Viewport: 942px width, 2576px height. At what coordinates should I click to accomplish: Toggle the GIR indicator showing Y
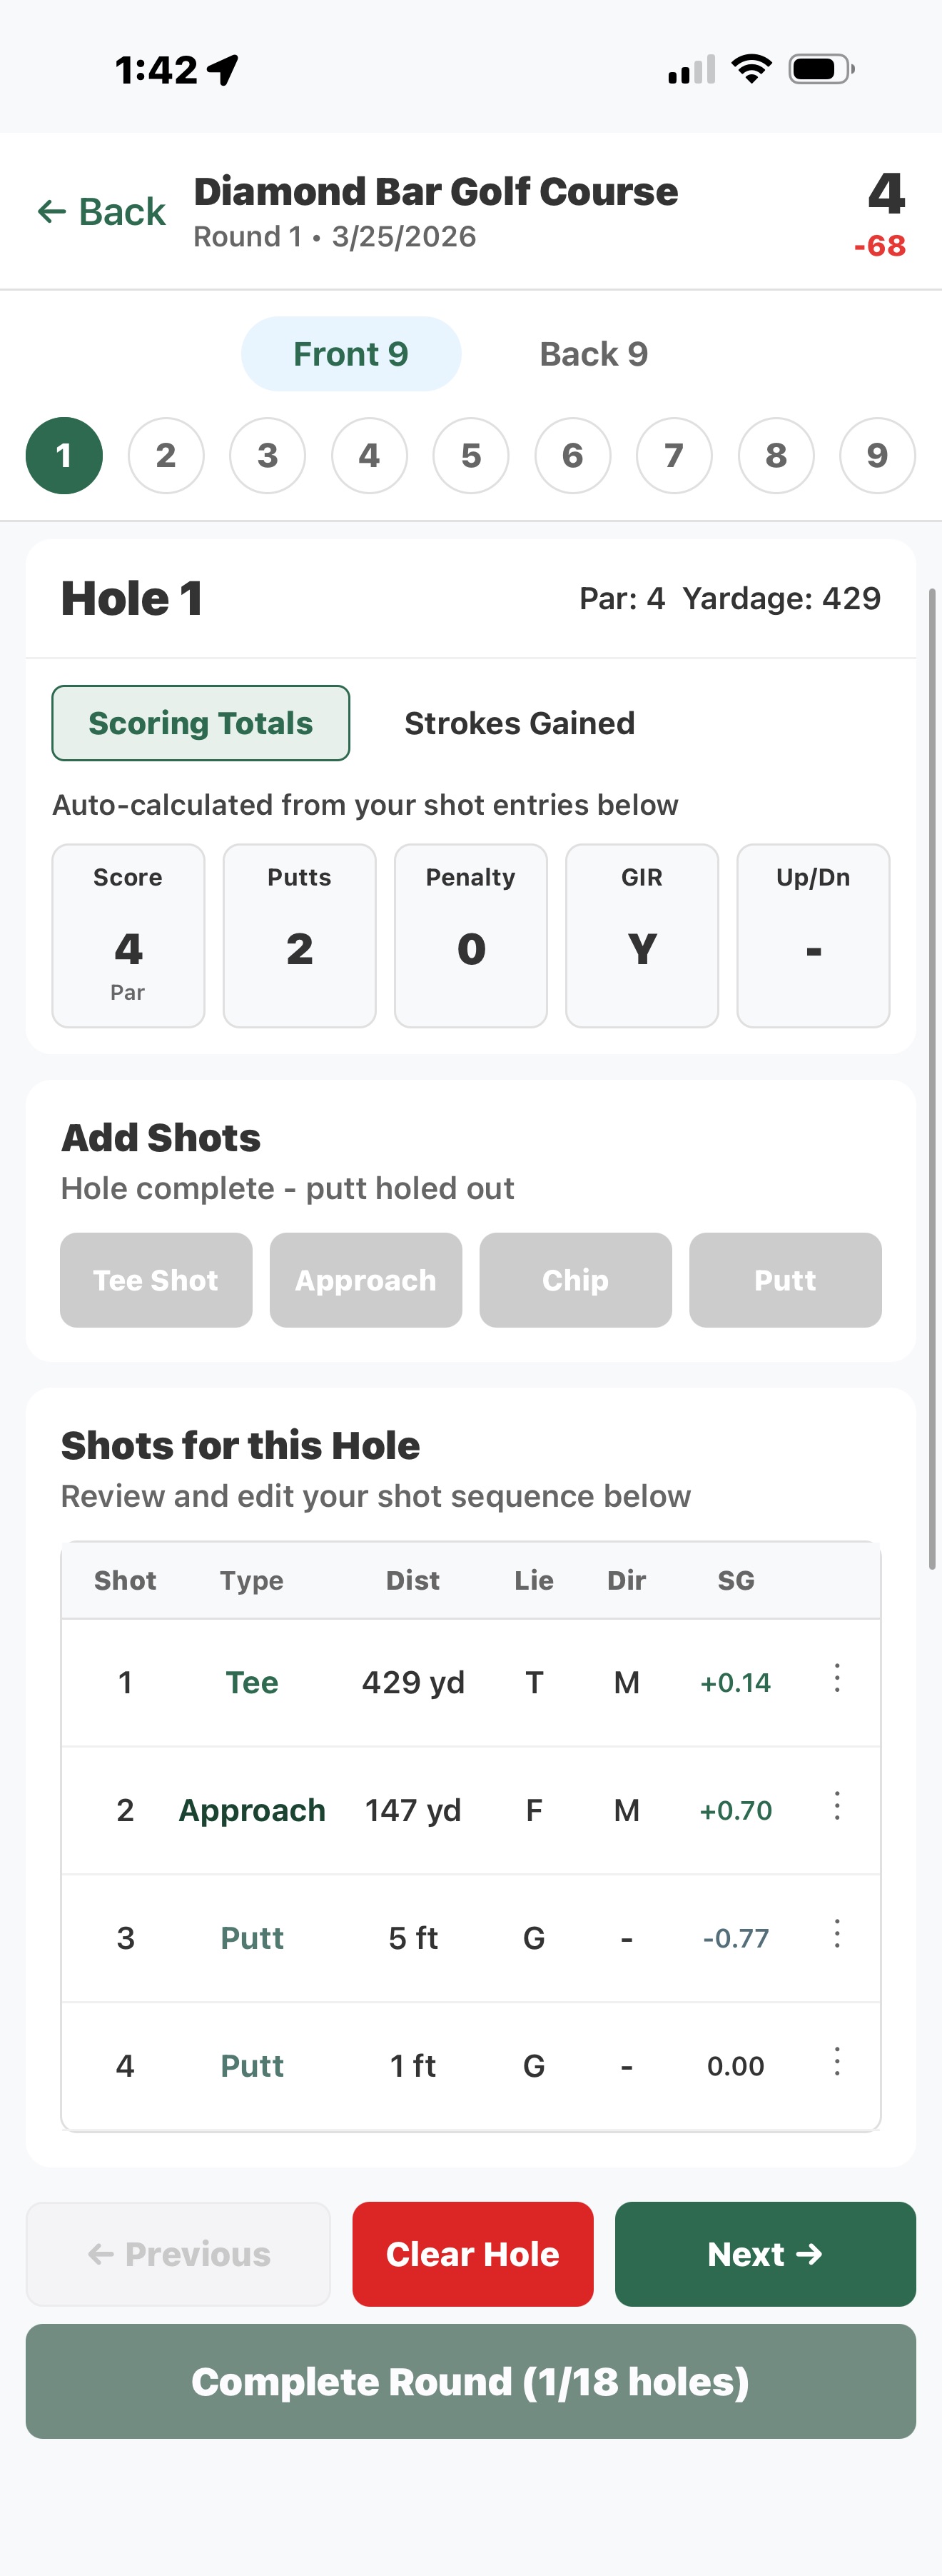click(642, 935)
